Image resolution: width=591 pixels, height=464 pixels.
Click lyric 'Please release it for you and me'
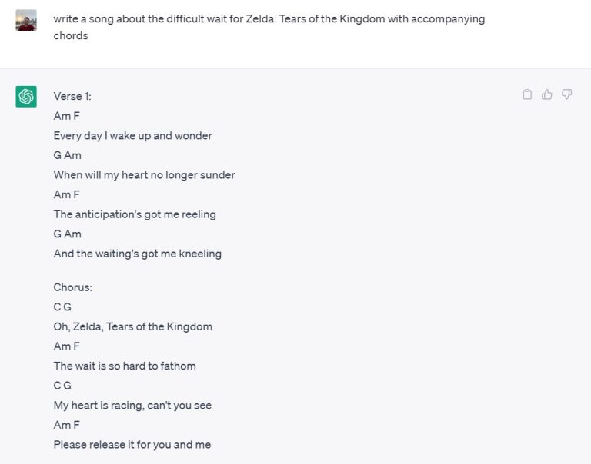[132, 445]
